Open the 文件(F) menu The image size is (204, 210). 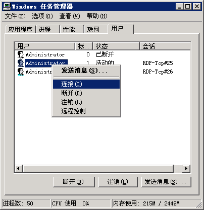click(15, 16)
